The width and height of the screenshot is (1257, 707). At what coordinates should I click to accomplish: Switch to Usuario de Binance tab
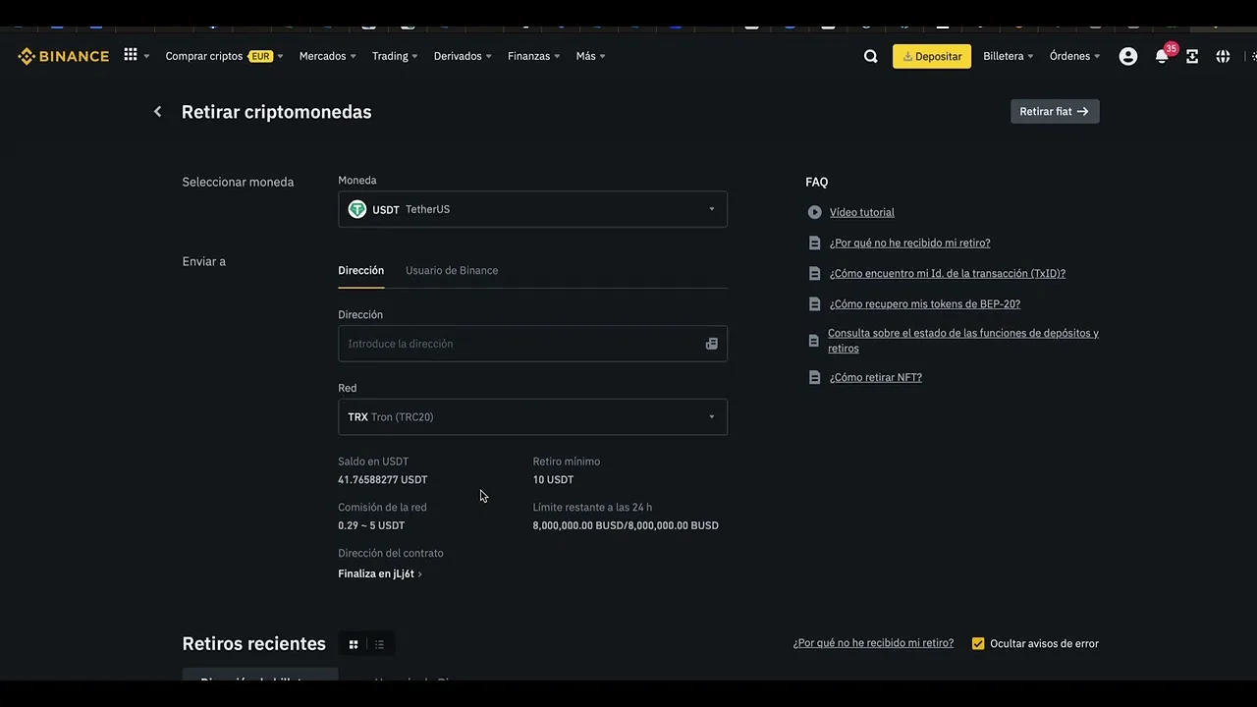pos(452,271)
